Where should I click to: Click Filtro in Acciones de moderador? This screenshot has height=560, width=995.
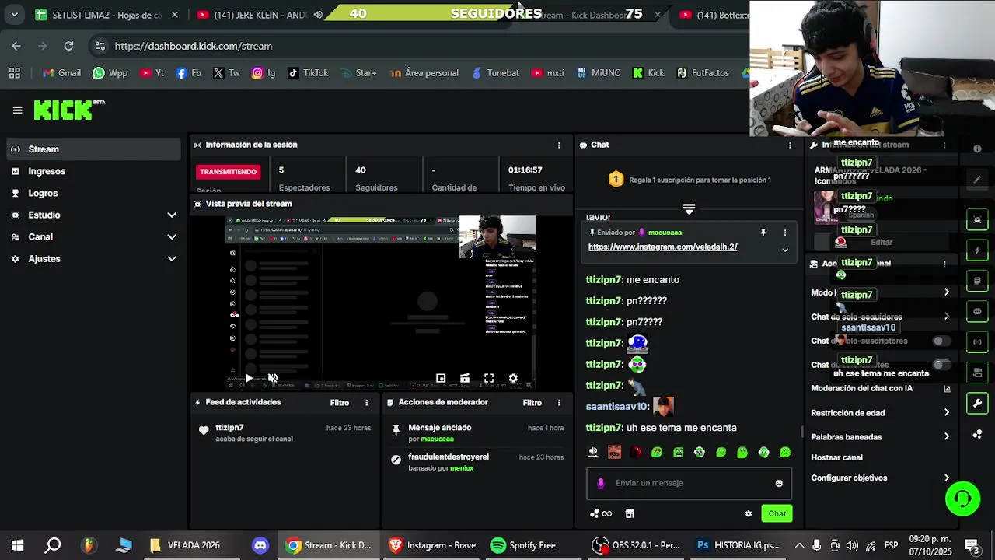532,402
